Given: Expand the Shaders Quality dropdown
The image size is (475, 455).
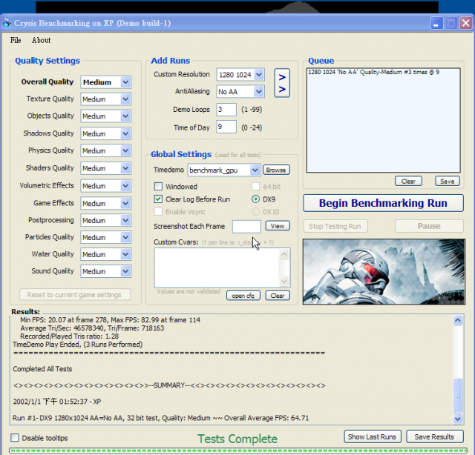Looking at the screenshot, I should point(125,168).
